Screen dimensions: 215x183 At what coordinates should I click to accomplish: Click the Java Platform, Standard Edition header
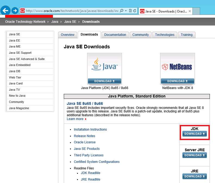[137, 96]
